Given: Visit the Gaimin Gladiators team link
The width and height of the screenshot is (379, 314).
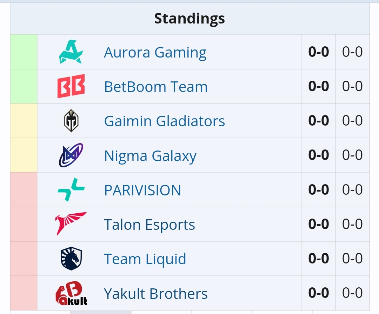Looking at the screenshot, I should coord(164,121).
